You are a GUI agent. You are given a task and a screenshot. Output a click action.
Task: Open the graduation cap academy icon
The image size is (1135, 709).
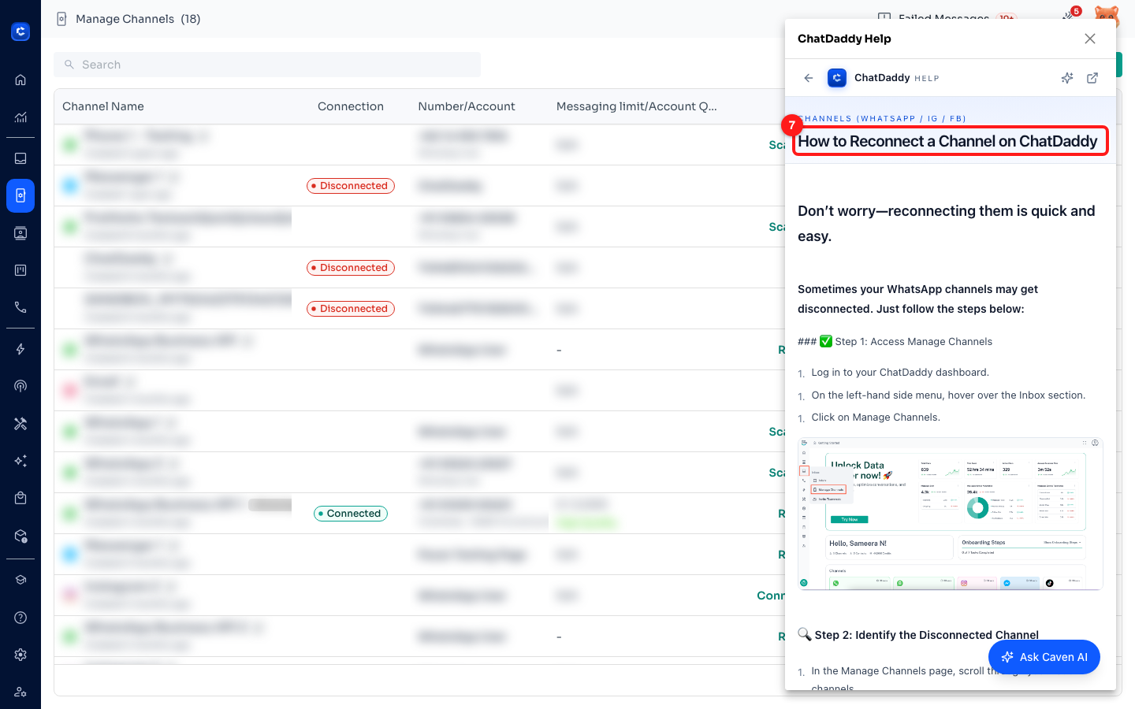pos(20,580)
